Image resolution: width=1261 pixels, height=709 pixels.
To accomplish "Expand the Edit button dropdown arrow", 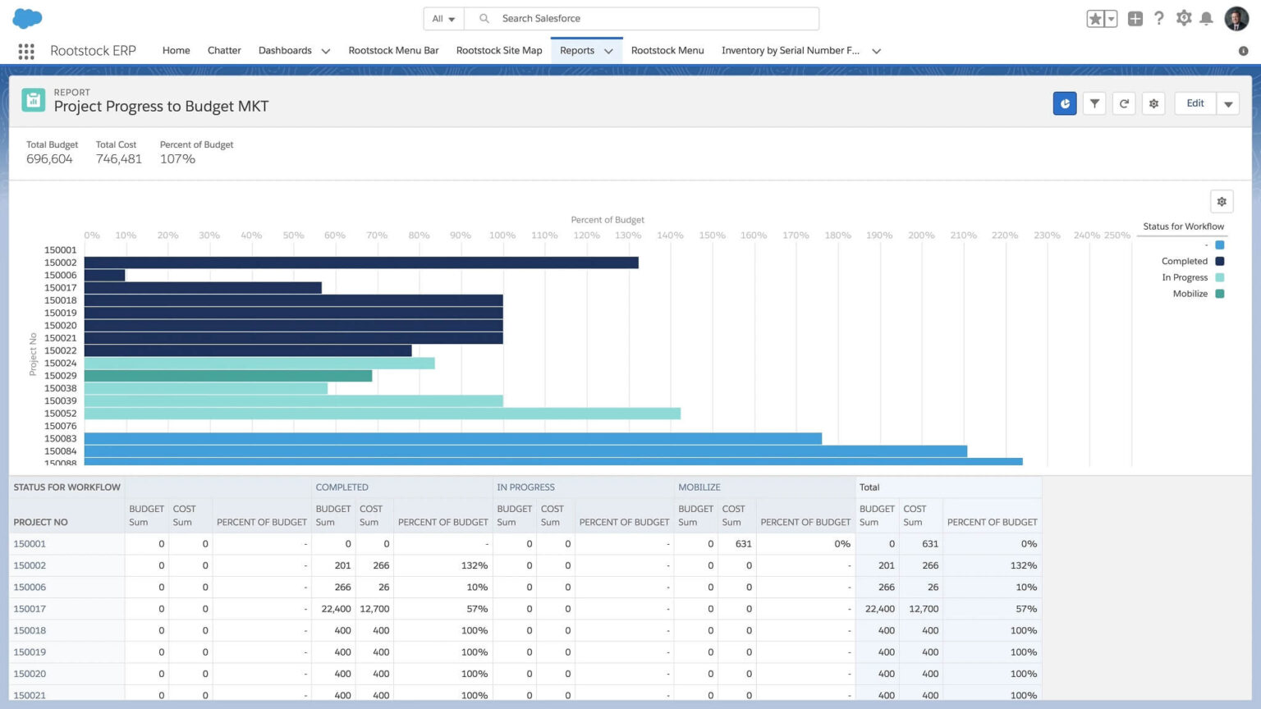I will [x=1228, y=104].
